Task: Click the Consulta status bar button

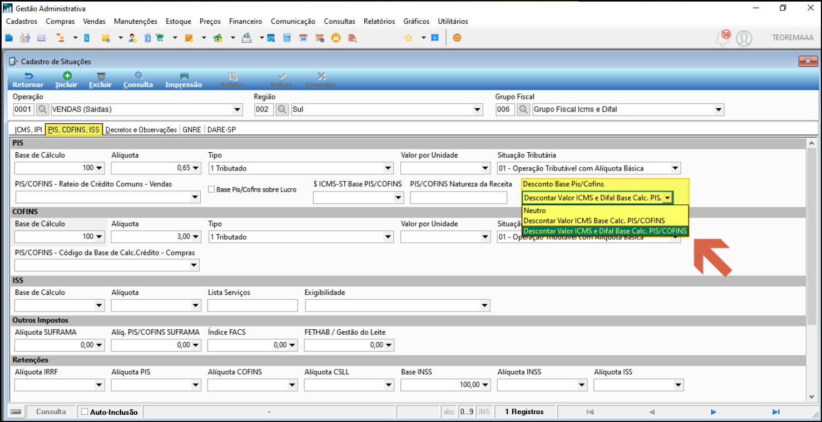Action: (51, 412)
